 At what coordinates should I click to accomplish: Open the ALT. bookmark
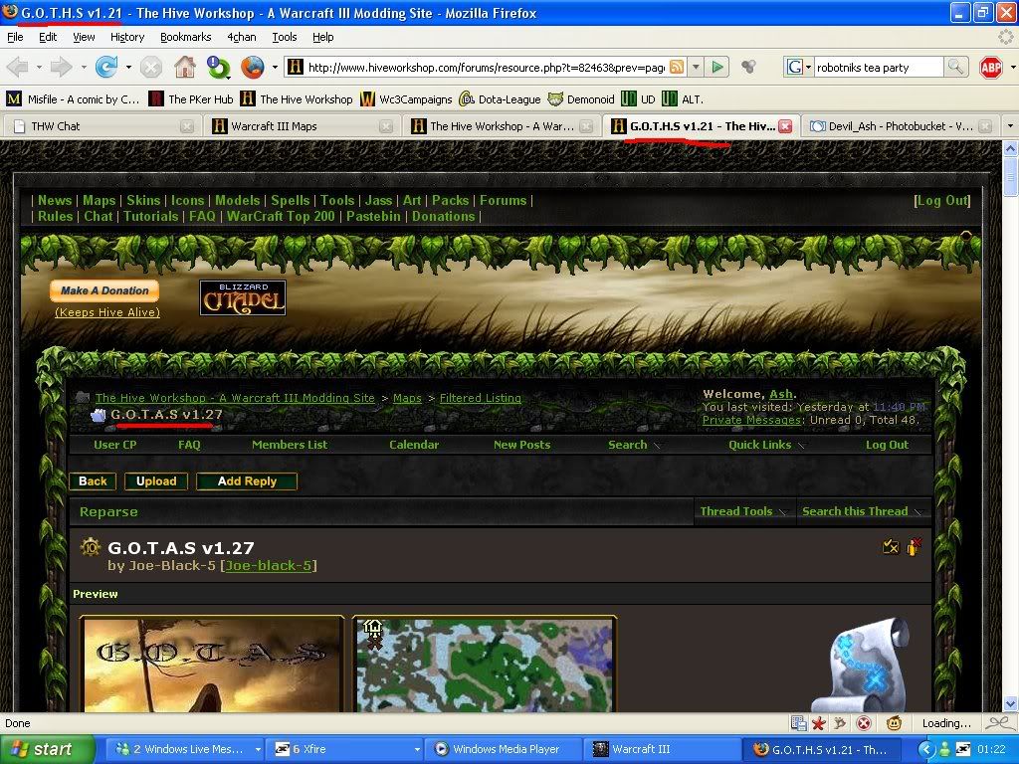[683, 99]
